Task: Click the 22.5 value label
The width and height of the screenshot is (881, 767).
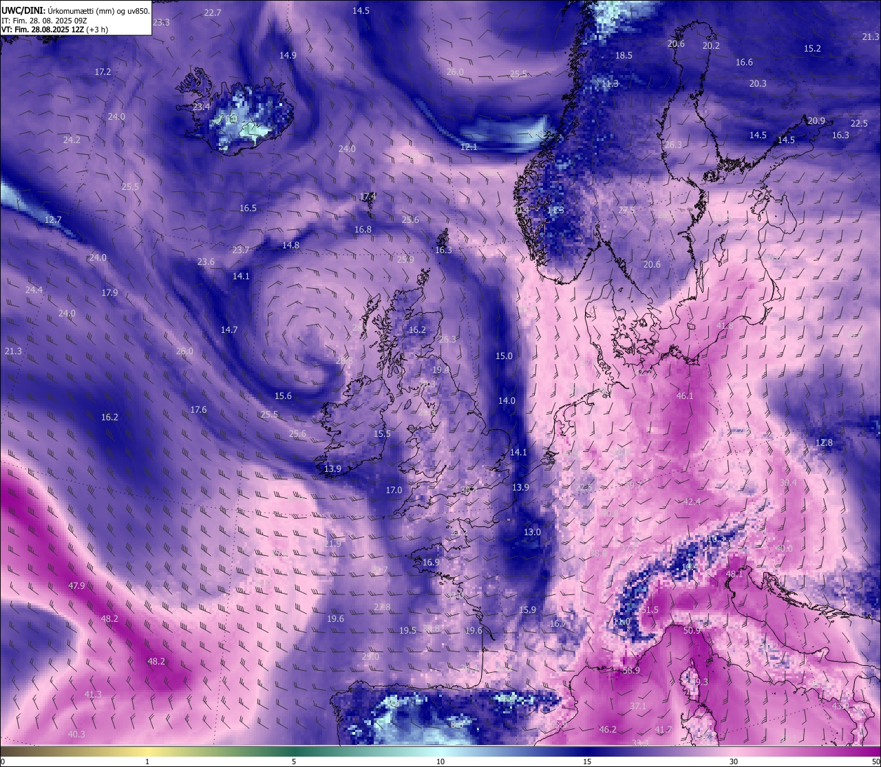Action: click(x=859, y=124)
